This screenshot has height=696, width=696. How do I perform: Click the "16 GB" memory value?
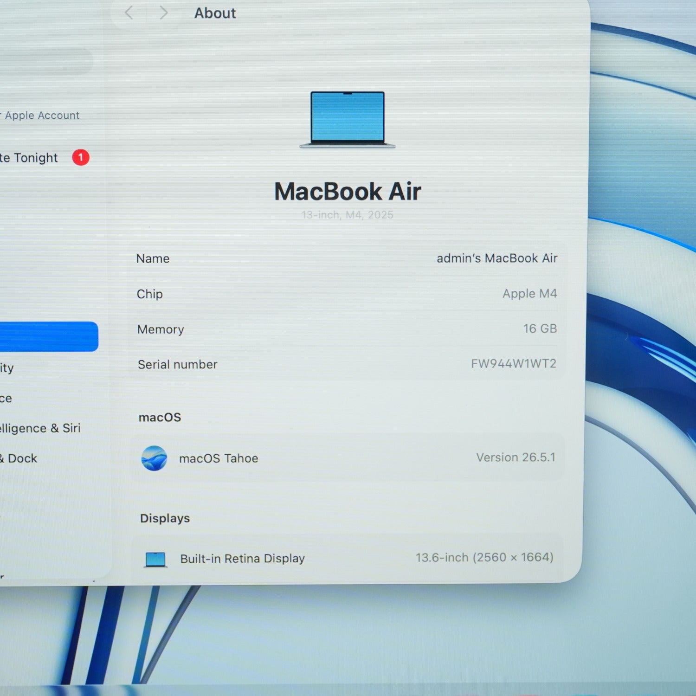pyautogui.click(x=540, y=329)
